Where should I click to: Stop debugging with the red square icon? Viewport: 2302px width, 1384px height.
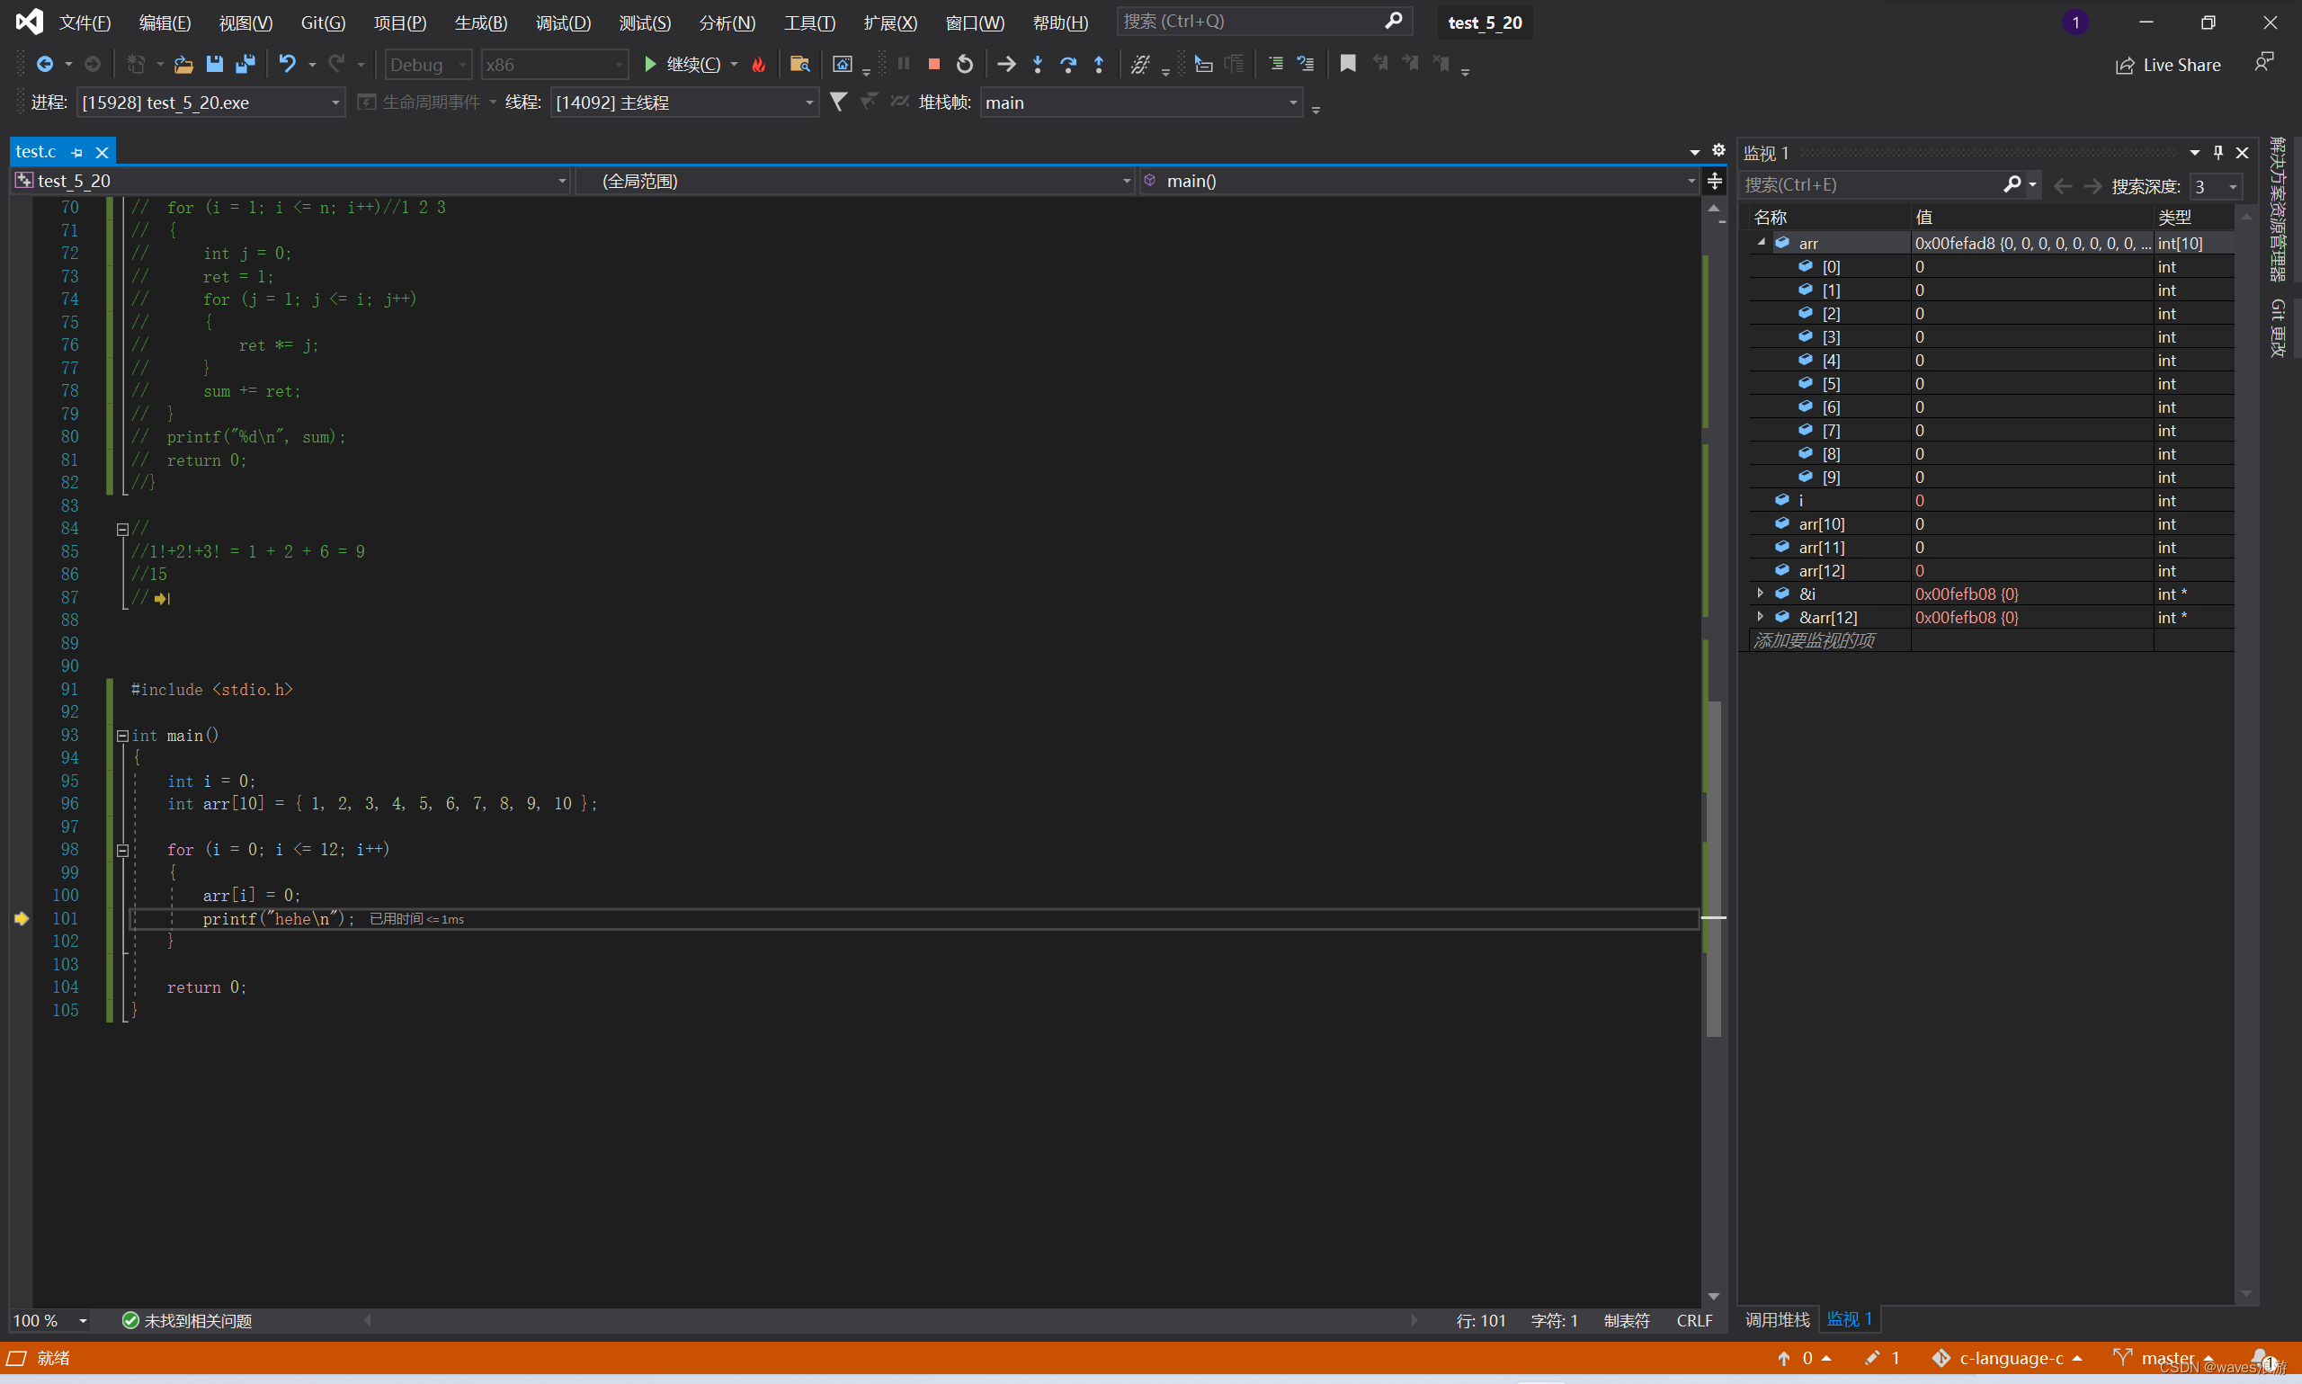[x=933, y=65]
